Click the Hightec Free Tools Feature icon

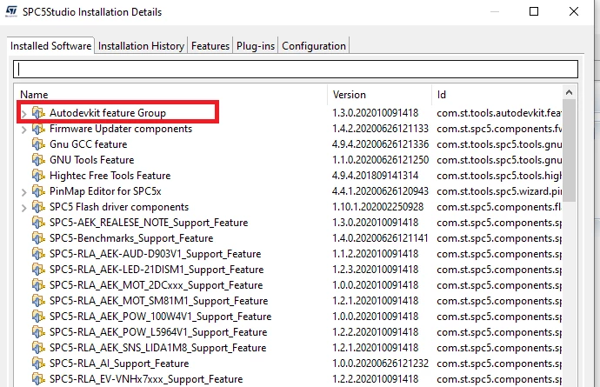tap(38, 176)
